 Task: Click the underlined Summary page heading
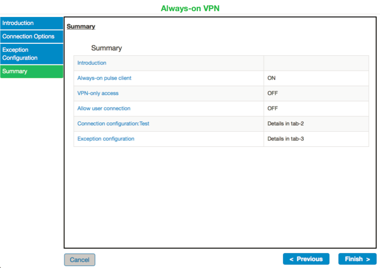coord(81,27)
